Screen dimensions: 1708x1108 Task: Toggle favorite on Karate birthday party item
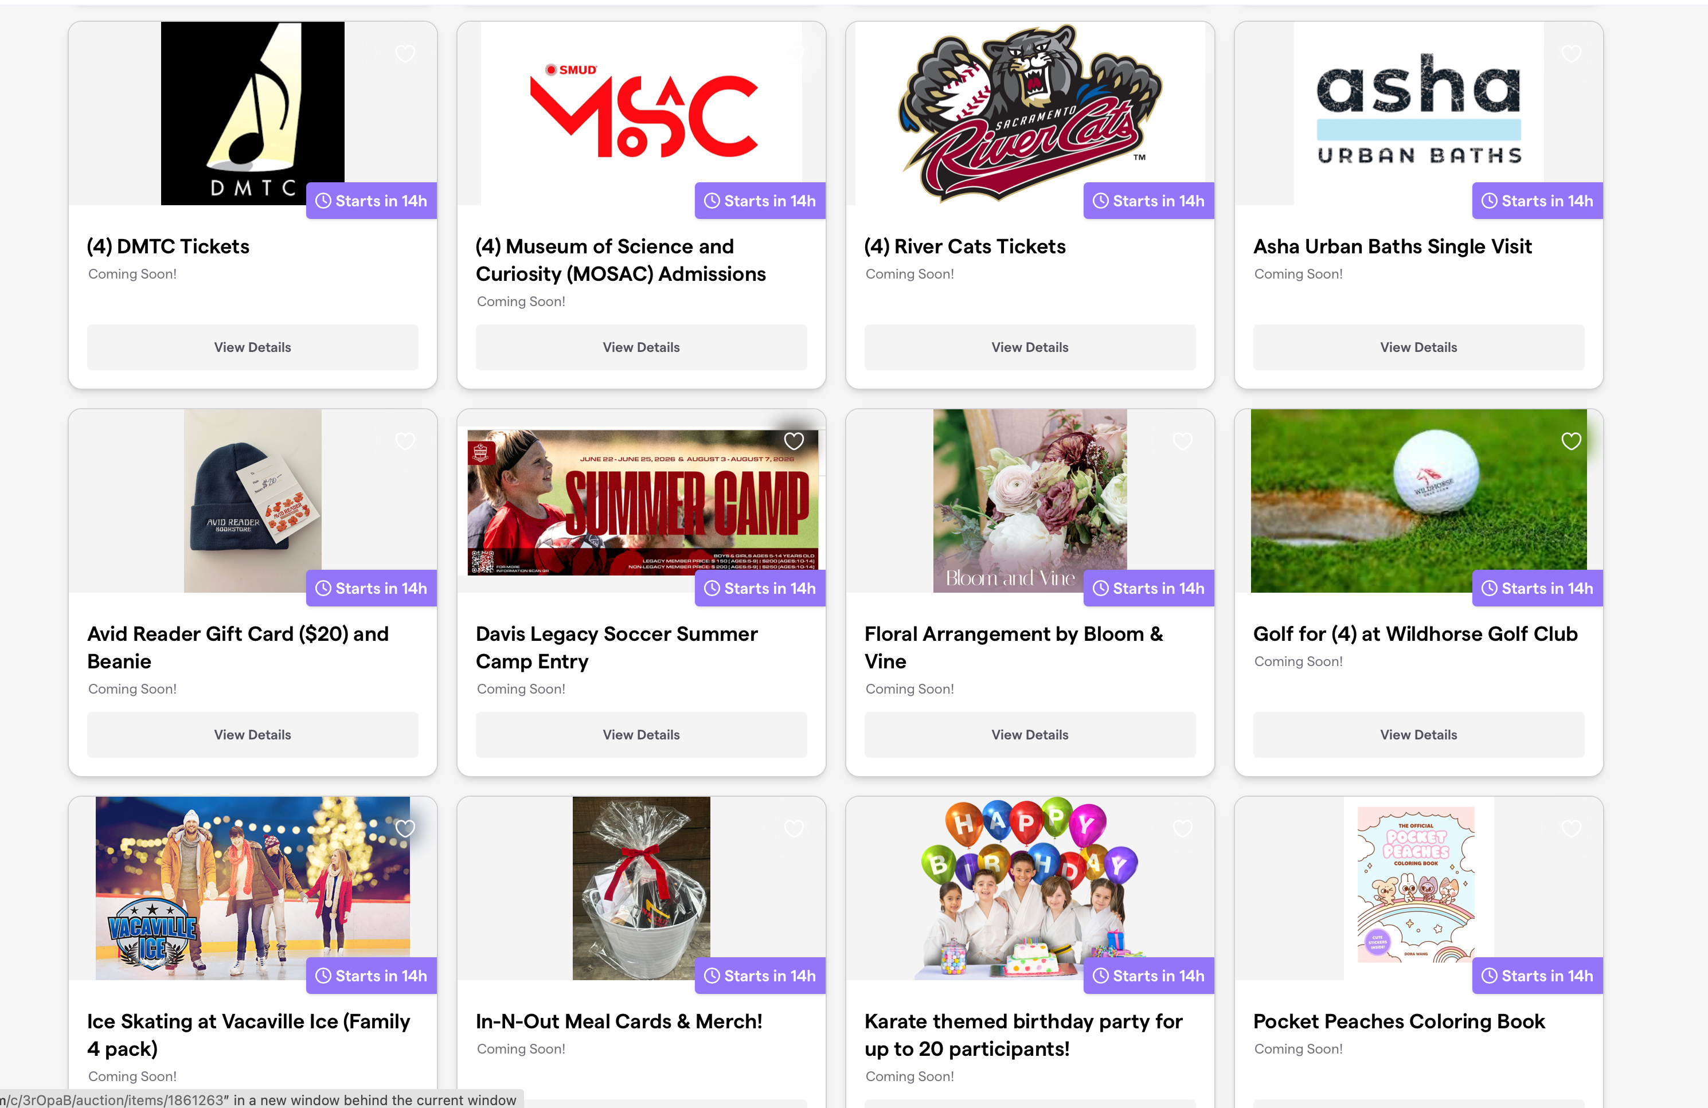click(x=1183, y=828)
